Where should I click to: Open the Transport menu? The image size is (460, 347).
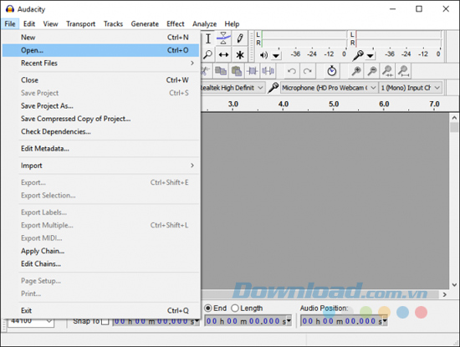click(x=80, y=23)
